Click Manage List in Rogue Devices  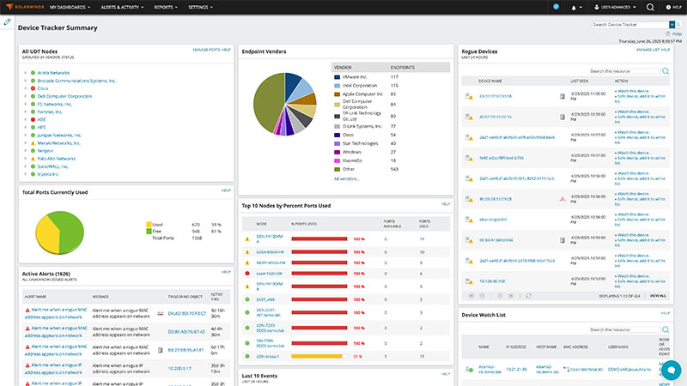648,50
